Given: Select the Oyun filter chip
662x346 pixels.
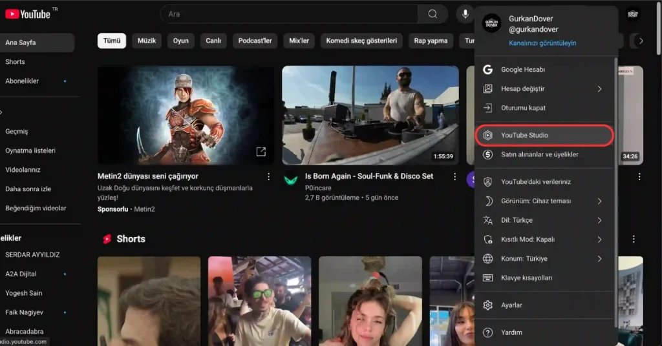Looking at the screenshot, I should (181, 41).
